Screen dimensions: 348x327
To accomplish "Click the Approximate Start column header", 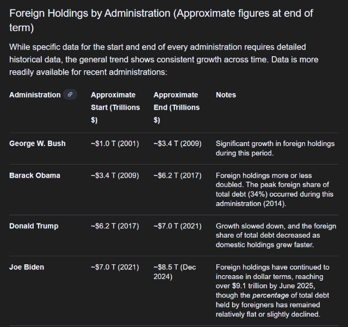I will click(x=115, y=107).
